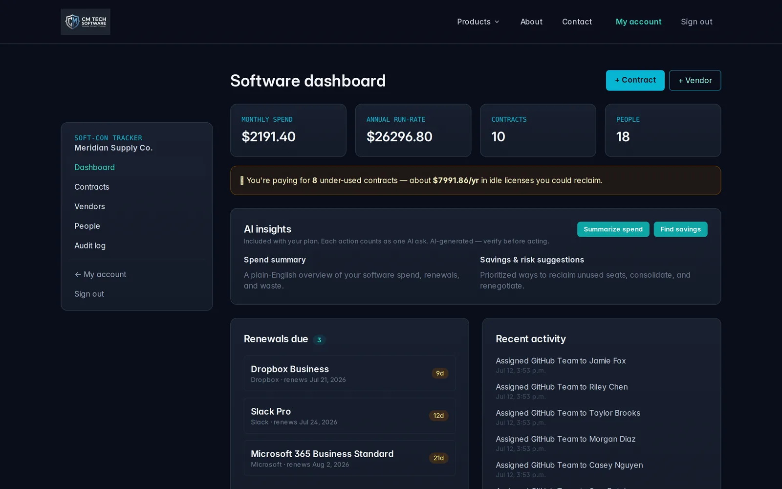Viewport: 782px width, 489px height.
Task: Click the Summarize spend button
Action: [x=613, y=229]
